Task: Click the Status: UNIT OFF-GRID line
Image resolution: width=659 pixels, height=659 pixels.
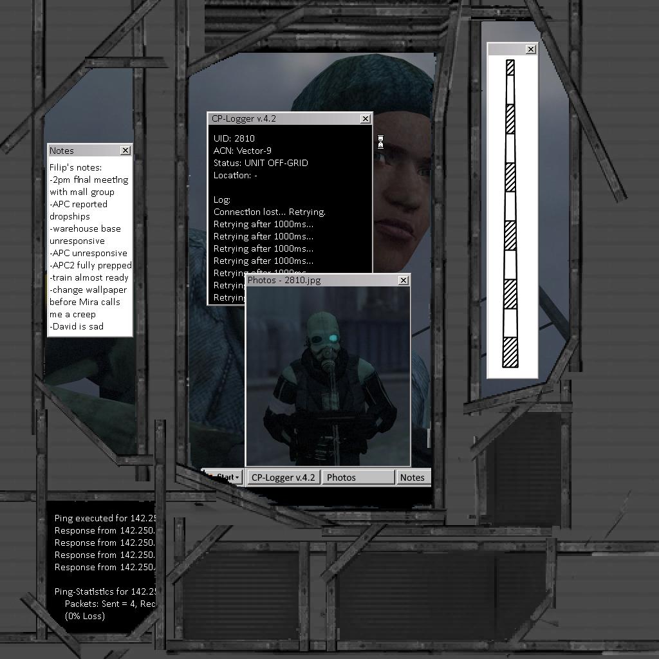Action: [x=261, y=163]
